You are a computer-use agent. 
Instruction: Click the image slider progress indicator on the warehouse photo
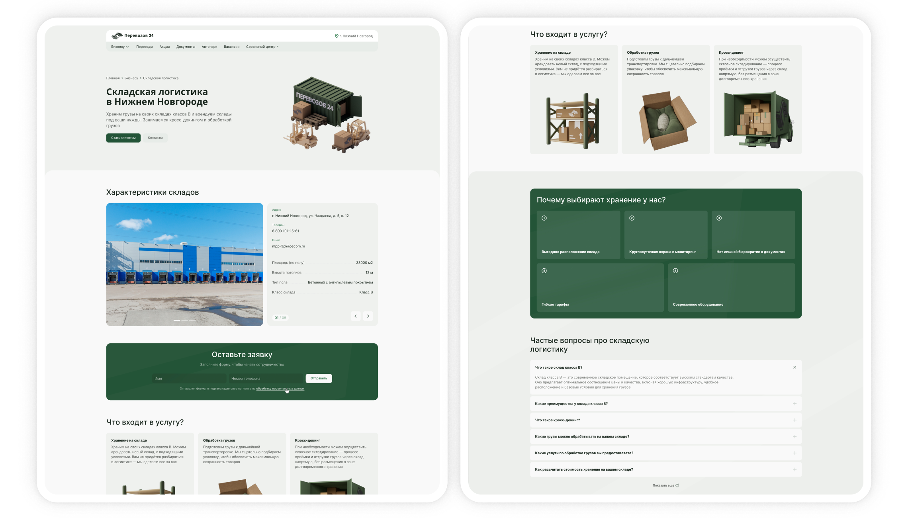[x=184, y=320]
